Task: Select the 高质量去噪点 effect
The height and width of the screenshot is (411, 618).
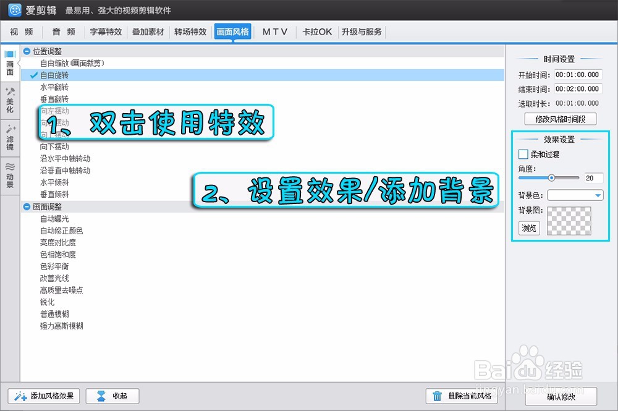Action: pyautogui.click(x=61, y=290)
